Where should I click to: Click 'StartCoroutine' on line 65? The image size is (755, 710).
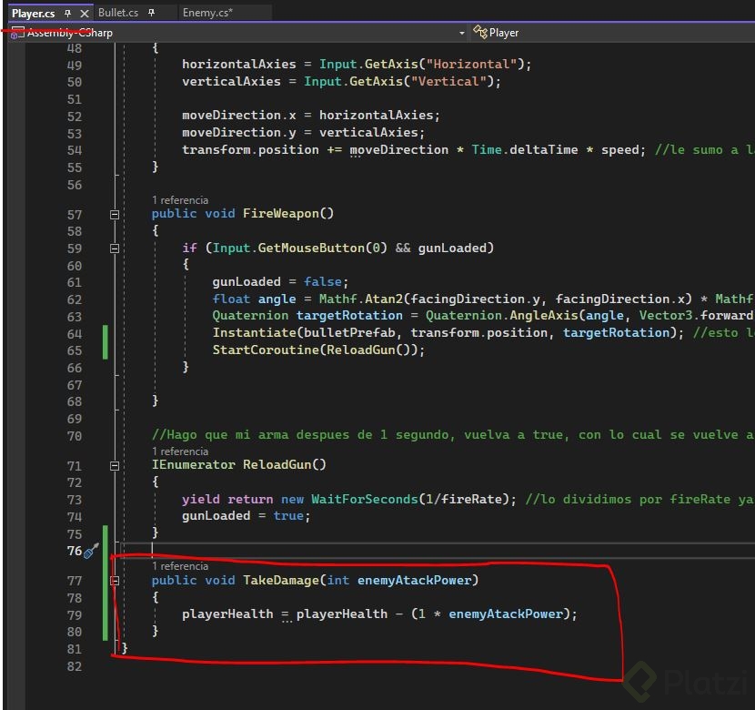[x=266, y=350]
